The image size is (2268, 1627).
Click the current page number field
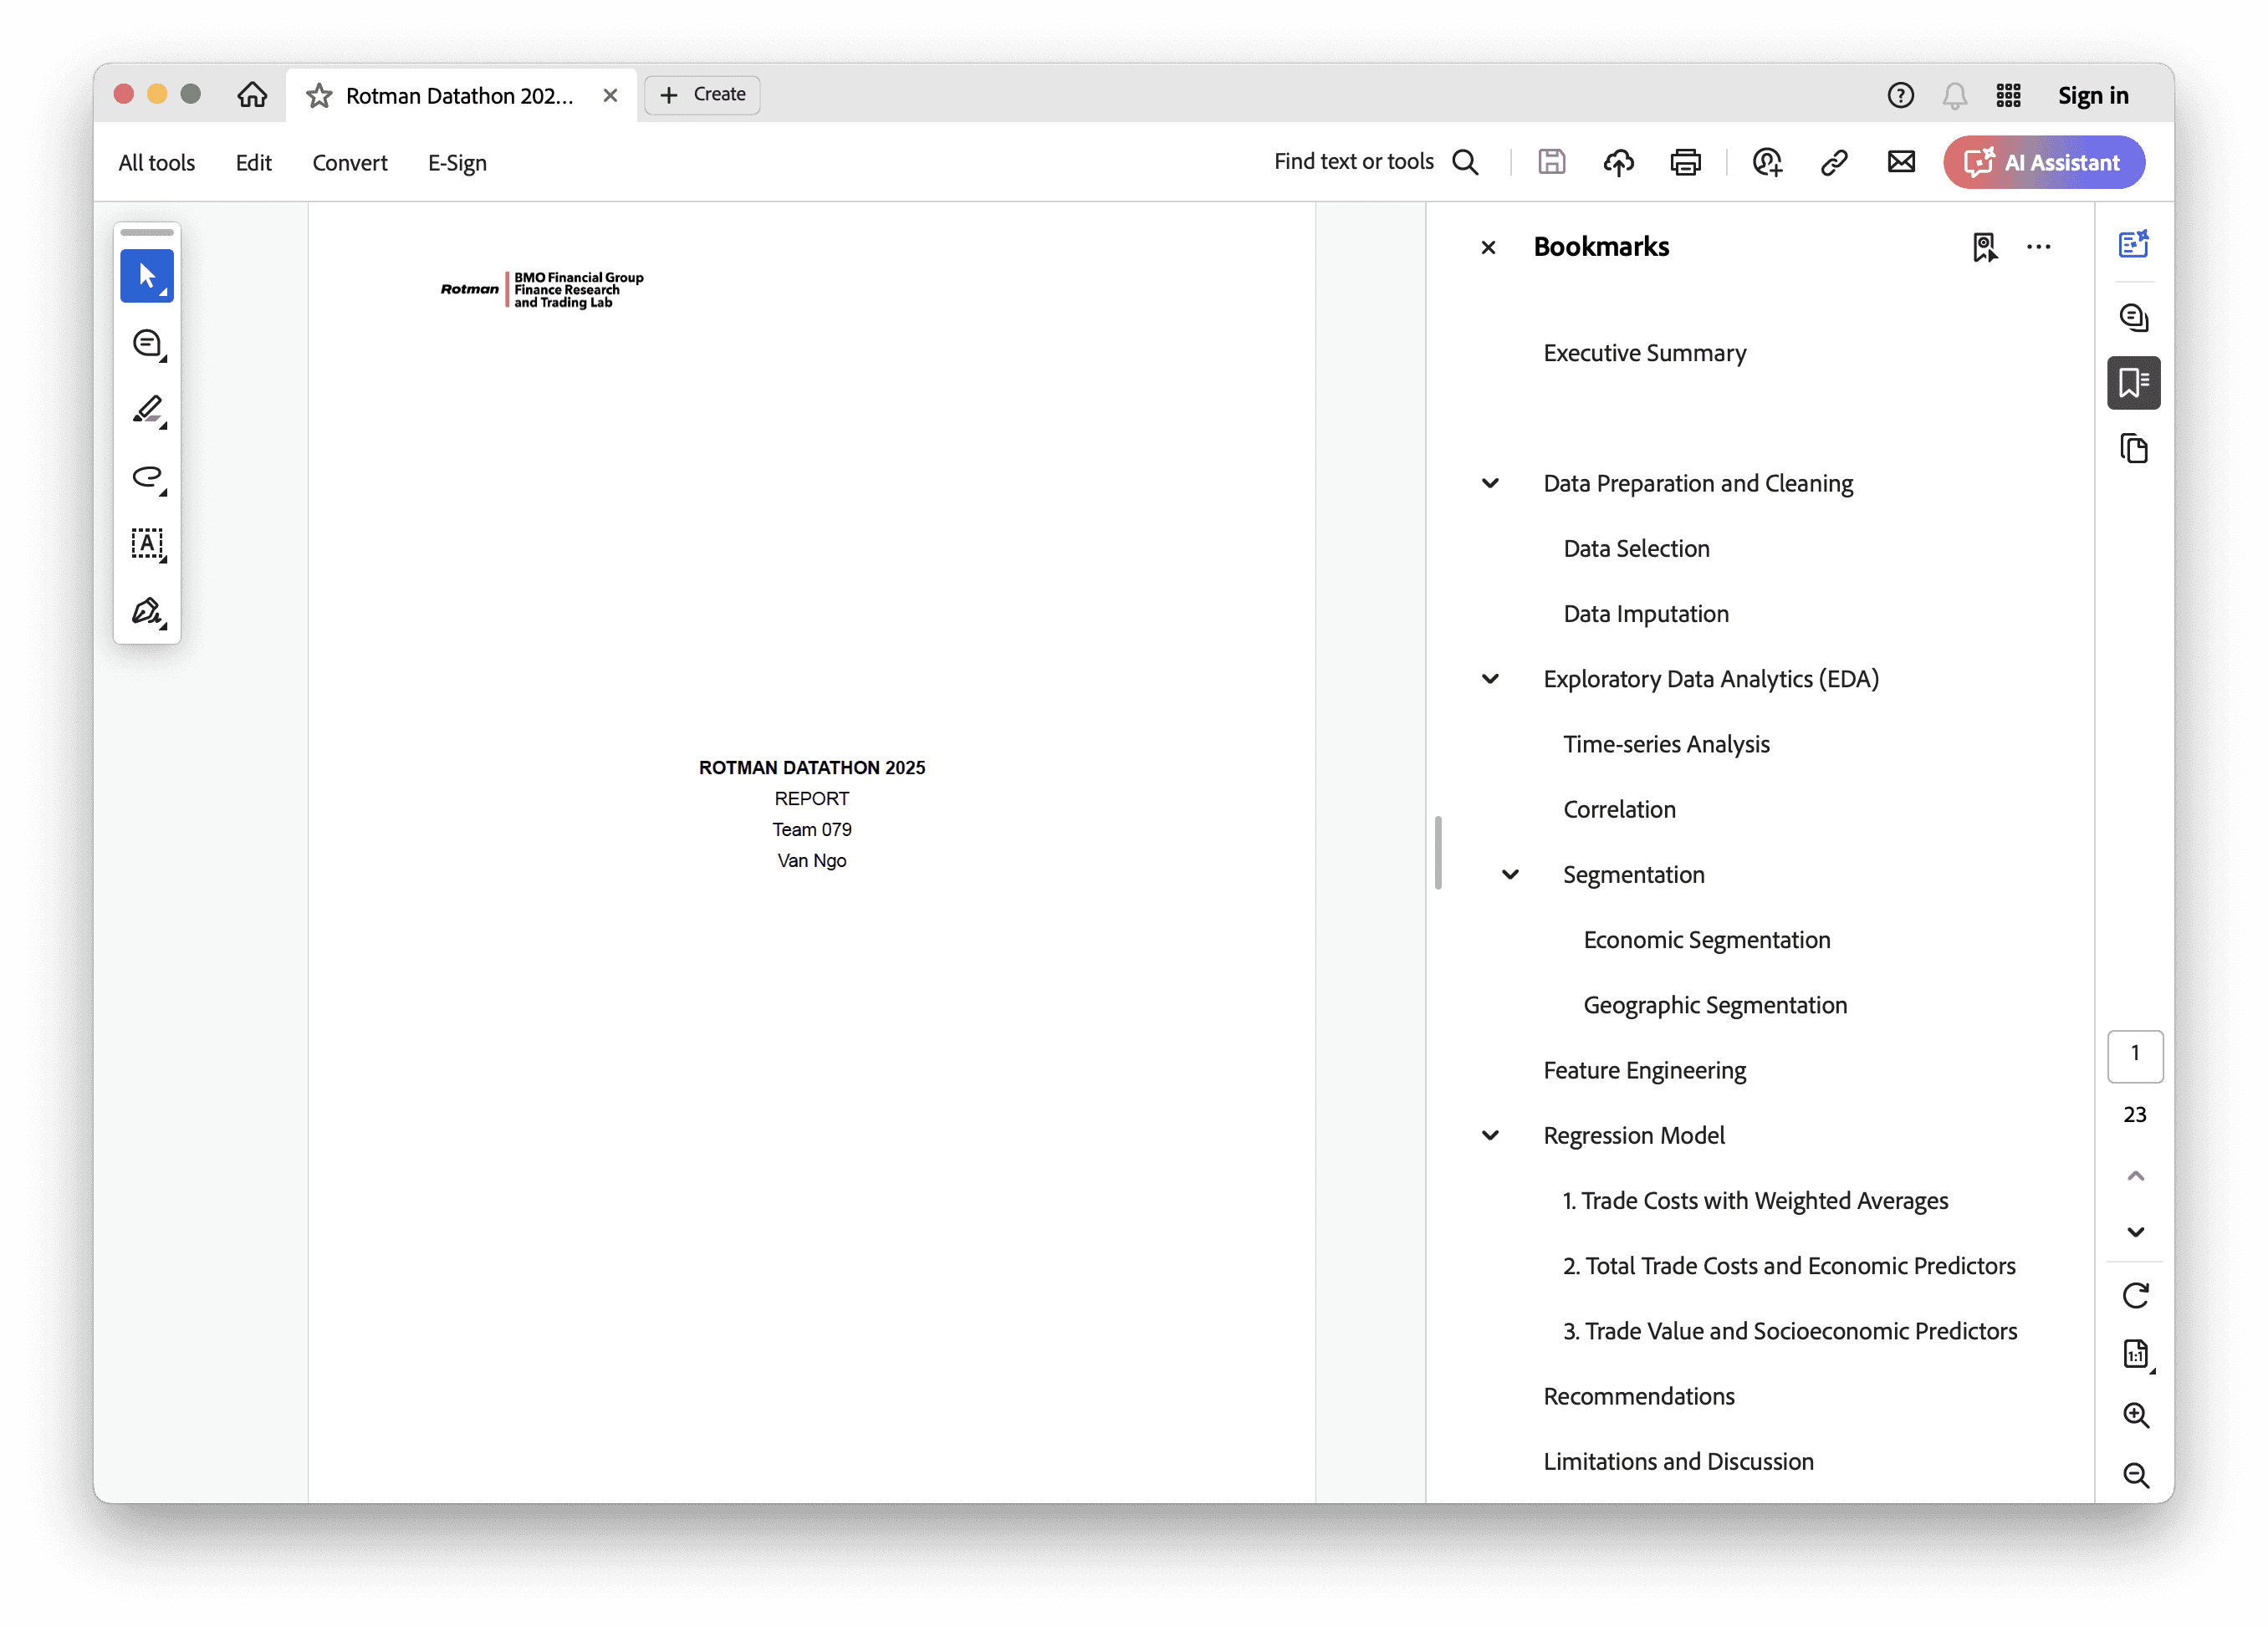pos(2134,1054)
